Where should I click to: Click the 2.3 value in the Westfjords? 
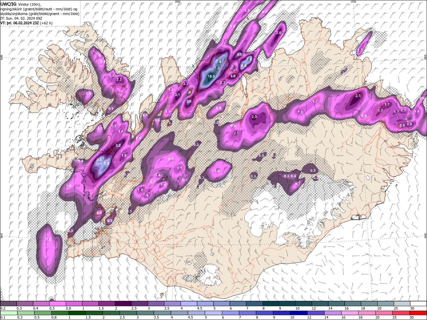(119, 80)
